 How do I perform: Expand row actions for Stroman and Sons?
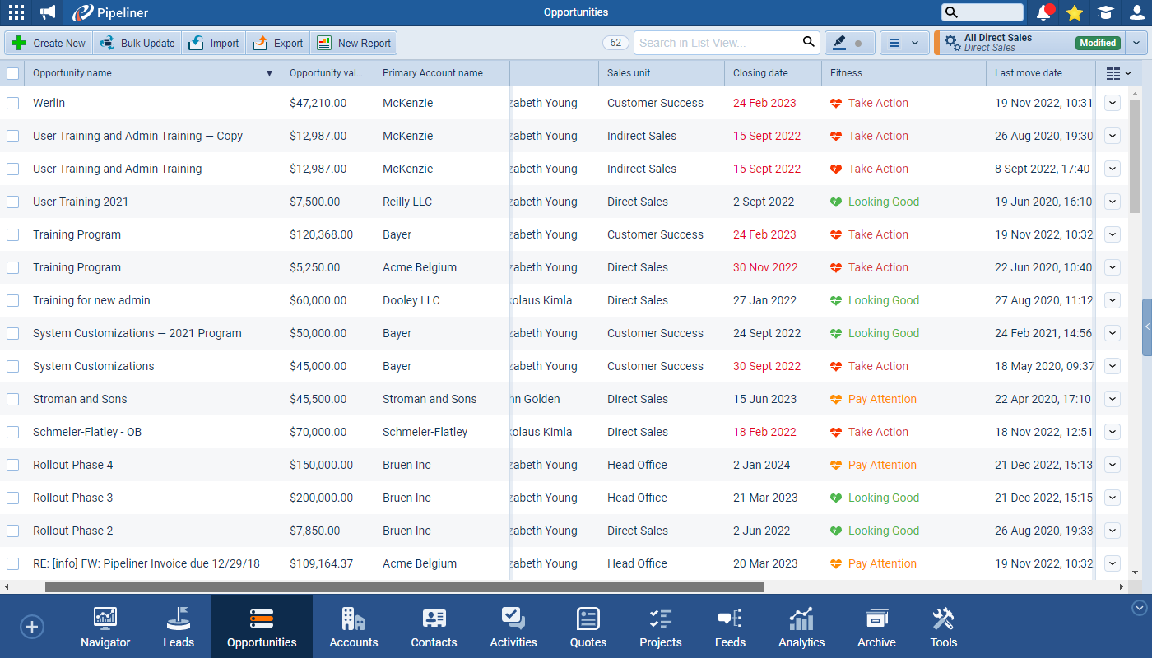1113,399
